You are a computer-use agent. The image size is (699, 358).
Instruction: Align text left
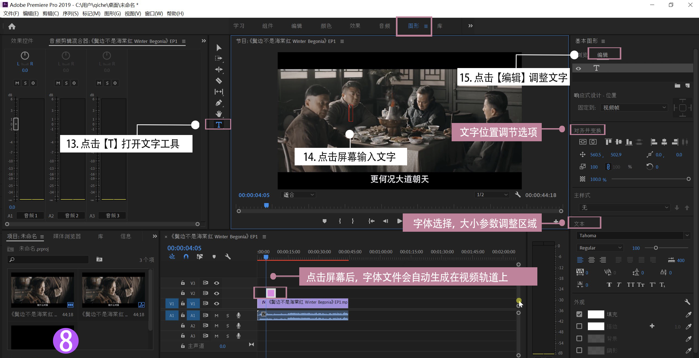(x=580, y=260)
